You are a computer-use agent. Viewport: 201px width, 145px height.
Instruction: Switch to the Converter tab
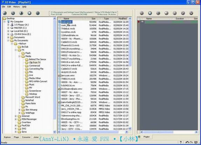coord(26,137)
